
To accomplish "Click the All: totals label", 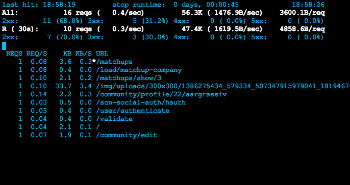I will (10, 13).
